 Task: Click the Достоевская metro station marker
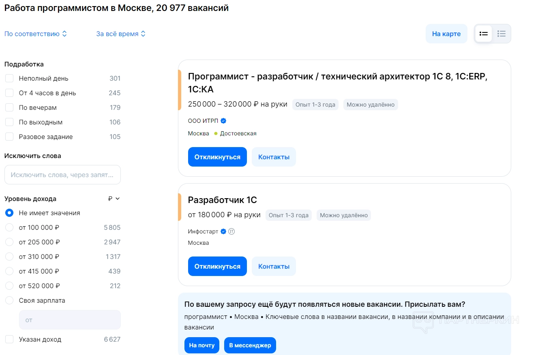pos(216,134)
